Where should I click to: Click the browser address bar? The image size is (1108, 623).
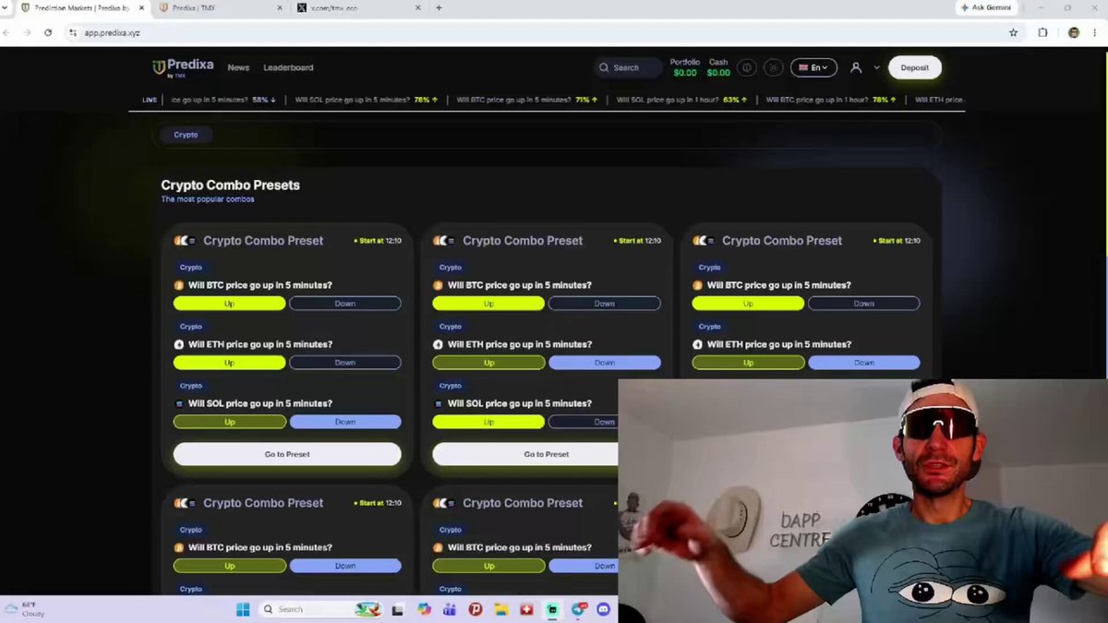(x=536, y=32)
